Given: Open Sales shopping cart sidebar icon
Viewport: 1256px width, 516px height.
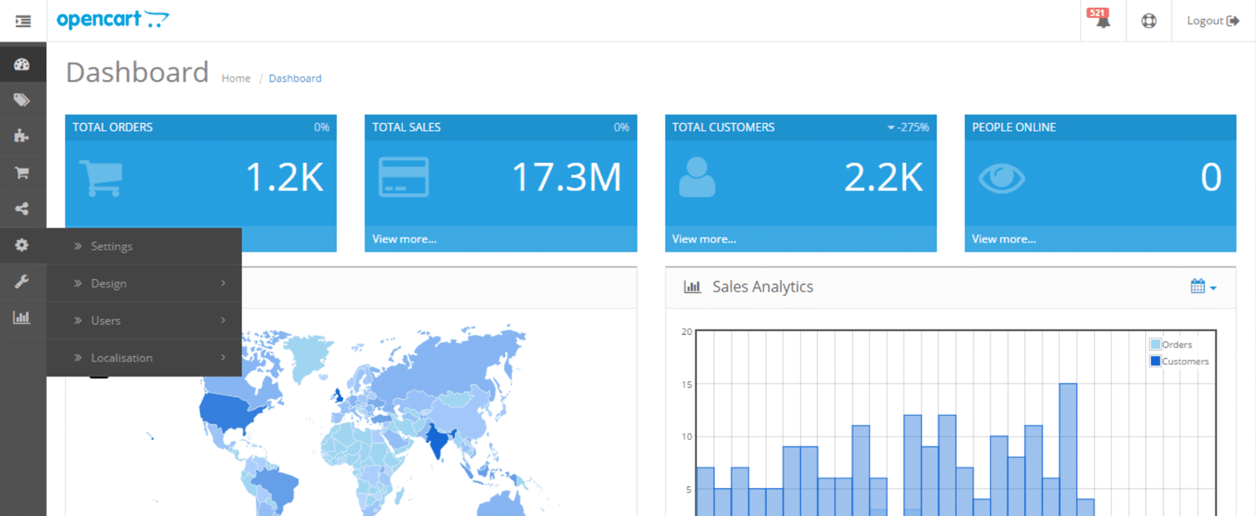Looking at the screenshot, I should [22, 173].
